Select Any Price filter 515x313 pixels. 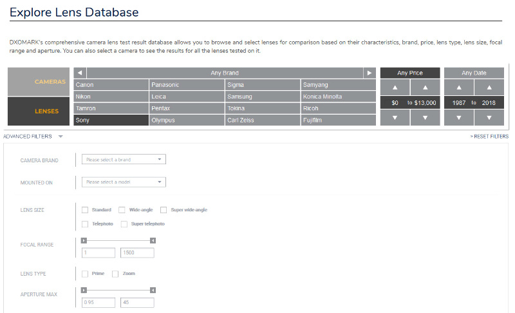point(410,73)
